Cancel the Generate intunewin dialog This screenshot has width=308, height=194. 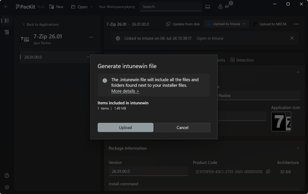pos(183,127)
